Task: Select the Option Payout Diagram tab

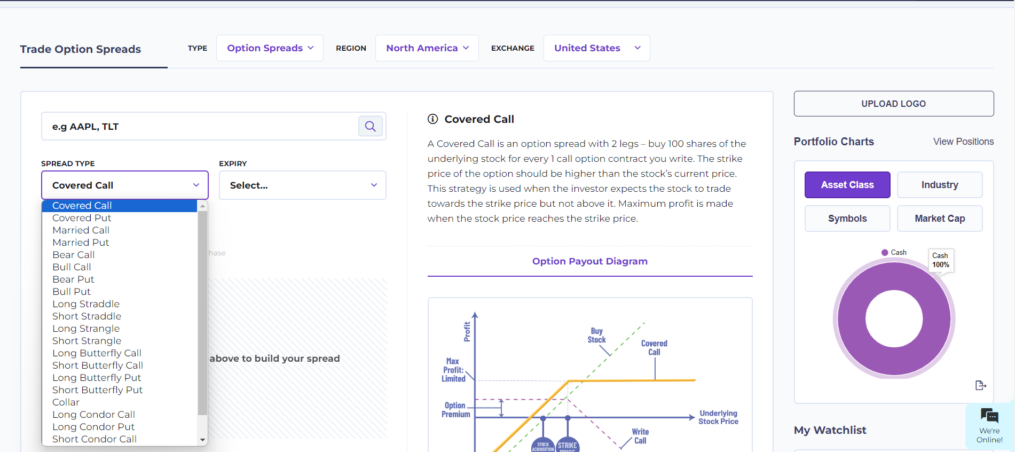Action: point(590,261)
